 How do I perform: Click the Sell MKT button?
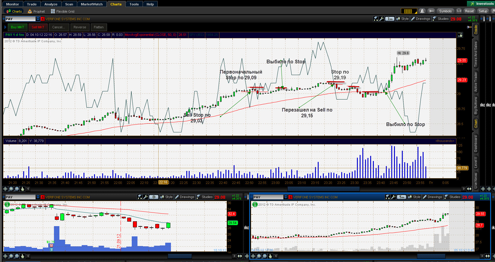tap(38, 27)
